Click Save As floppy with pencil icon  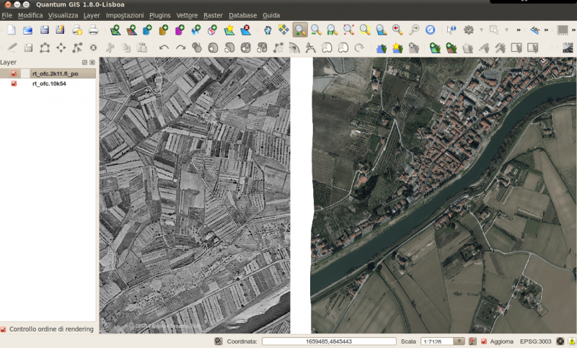pos(60,30)
